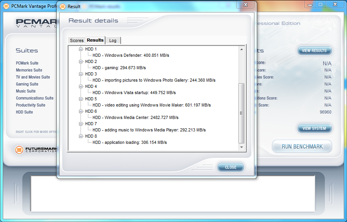
Task: Switch to the Scores tab
Action: pyautogui.click(x=77, y=40)
